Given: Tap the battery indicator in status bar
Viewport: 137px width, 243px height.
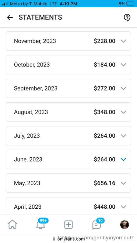Looking at the screenshot, I should [x=130, y=4].
